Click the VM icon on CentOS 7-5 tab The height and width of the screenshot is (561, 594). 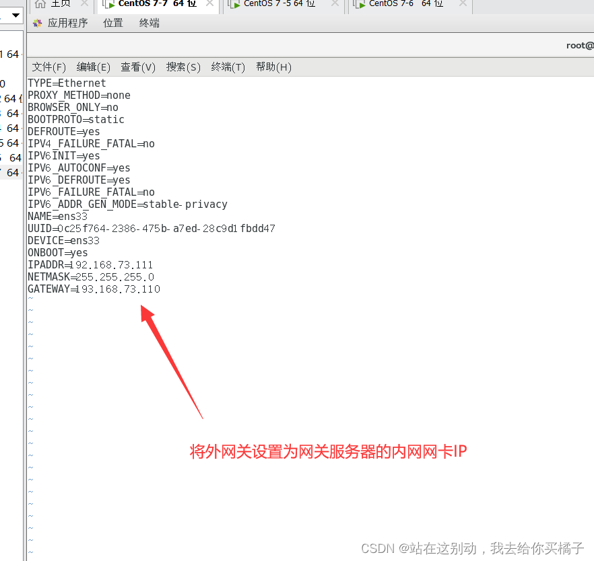(x=234, y=4)
